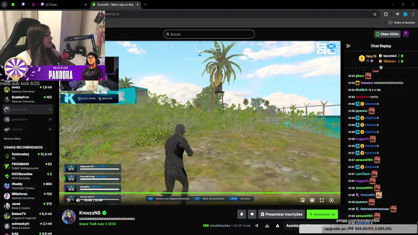Download the clip
The image size is (418, 235).
[x=267, y=226]
